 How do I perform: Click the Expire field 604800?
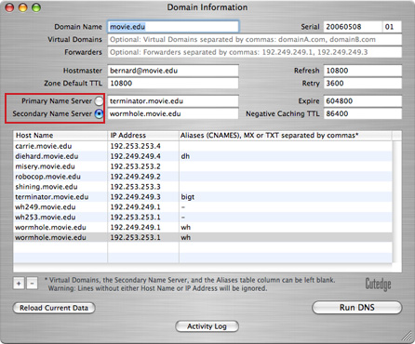coord(363,101)
